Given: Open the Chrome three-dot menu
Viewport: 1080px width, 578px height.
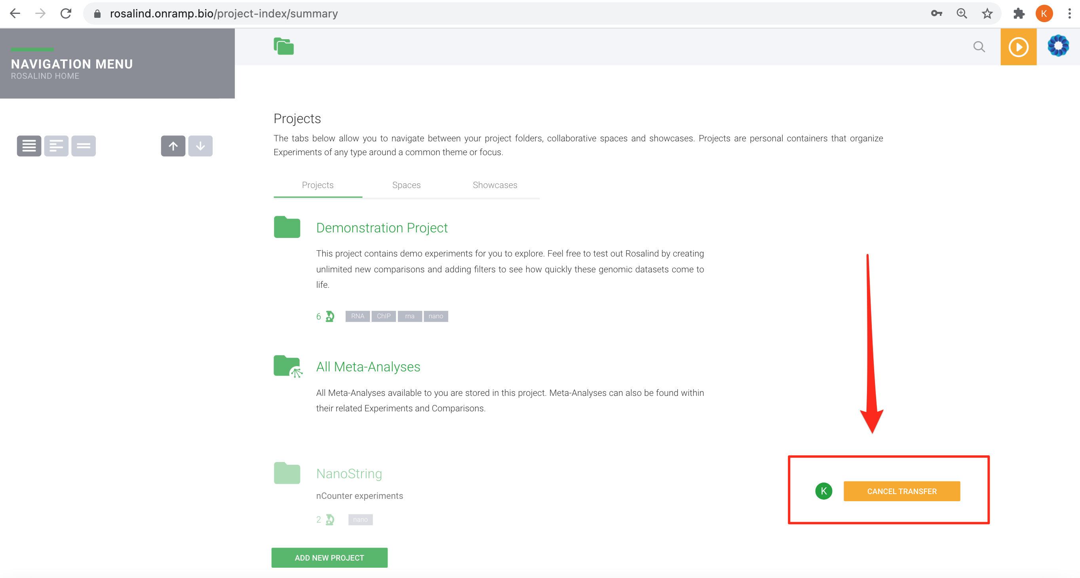Looking at the screenshot, I should pos(1070,13).
